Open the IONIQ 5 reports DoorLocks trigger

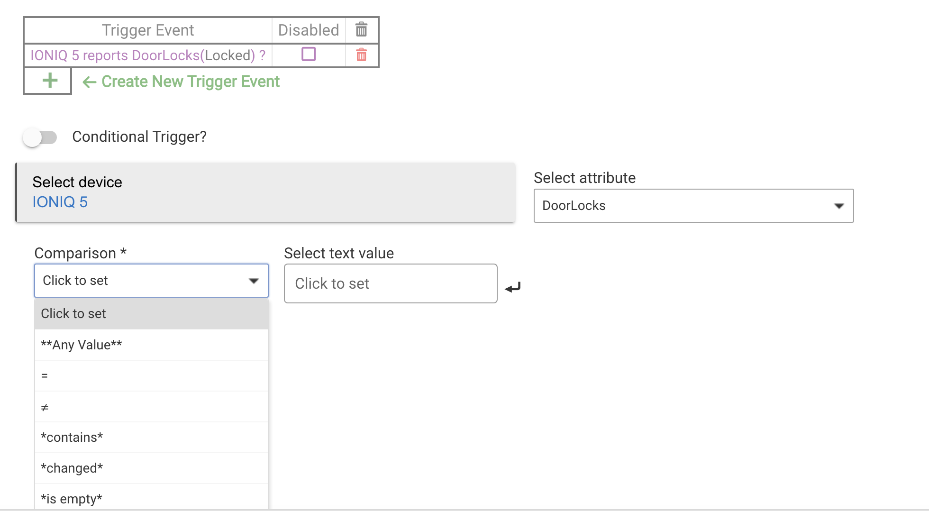tap(147, 55)
